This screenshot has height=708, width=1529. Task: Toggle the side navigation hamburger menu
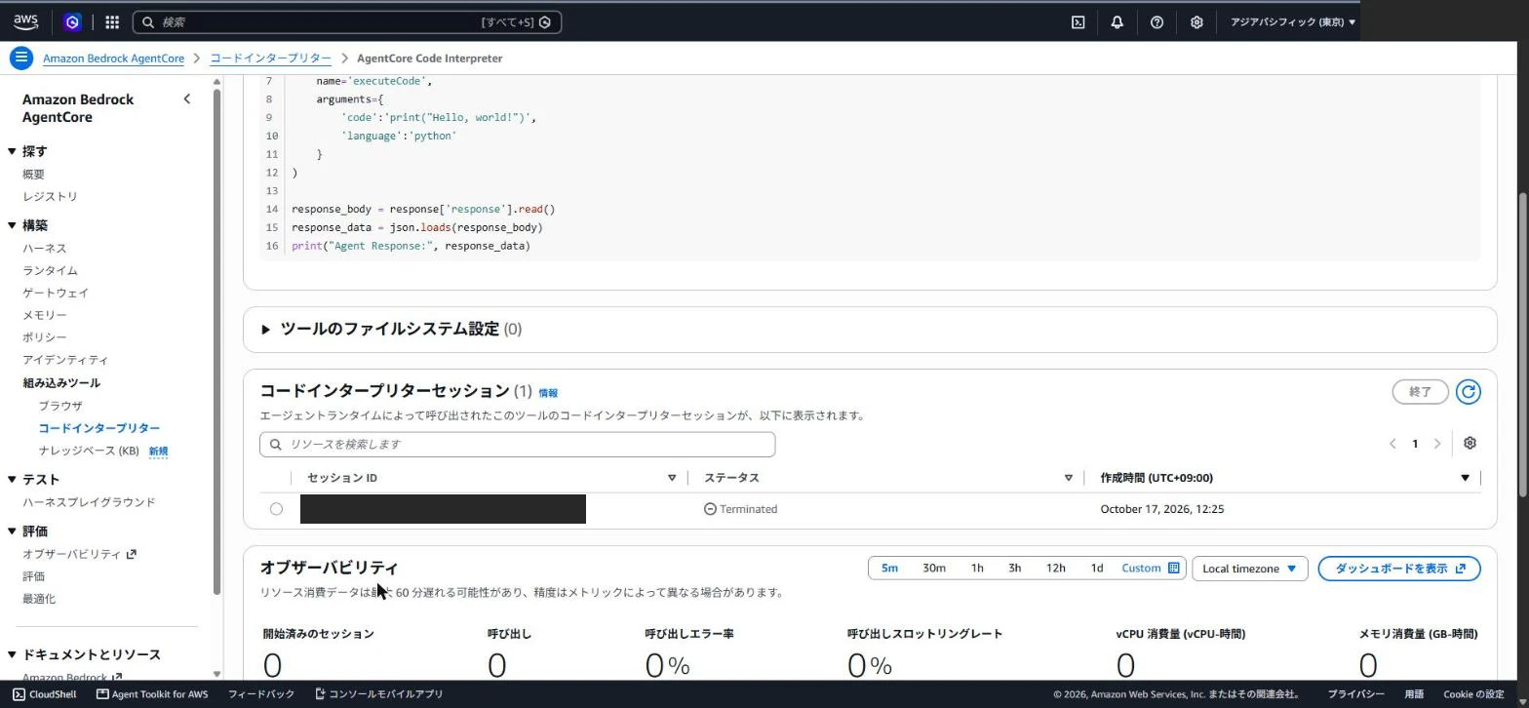[x=20, y=58]
